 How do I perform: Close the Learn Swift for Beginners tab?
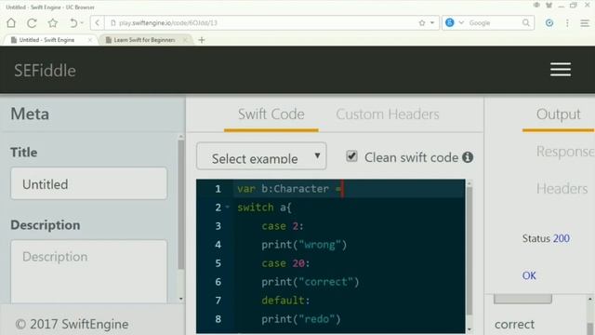[x=185, y=40]
